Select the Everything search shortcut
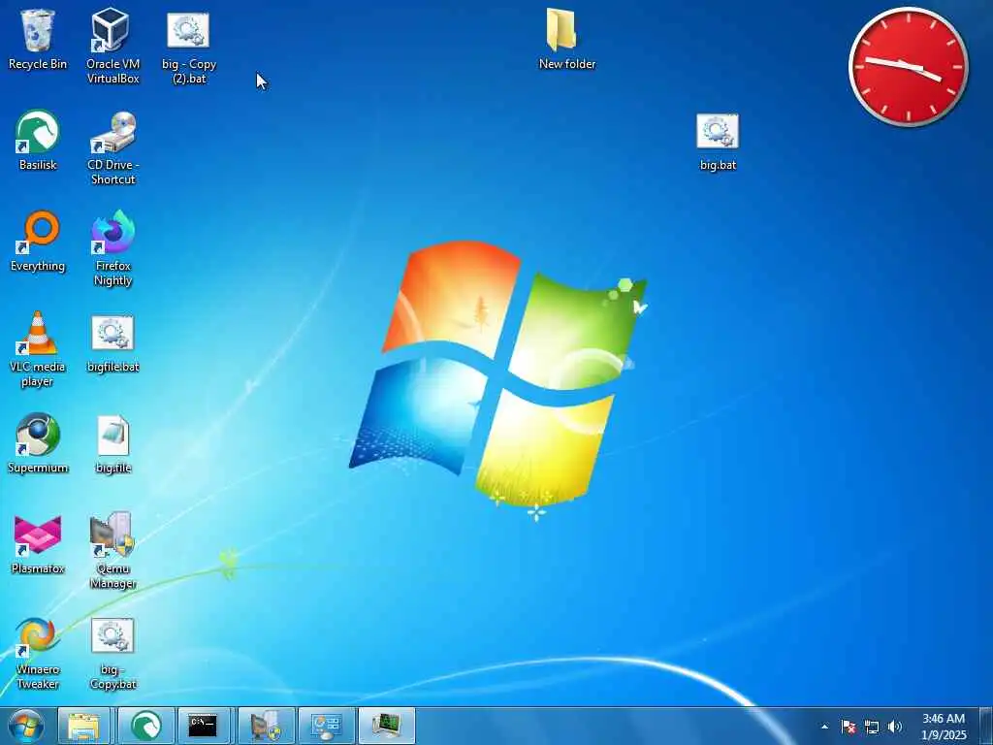Viewport: 993px width, 745px height. coord(38,241)
